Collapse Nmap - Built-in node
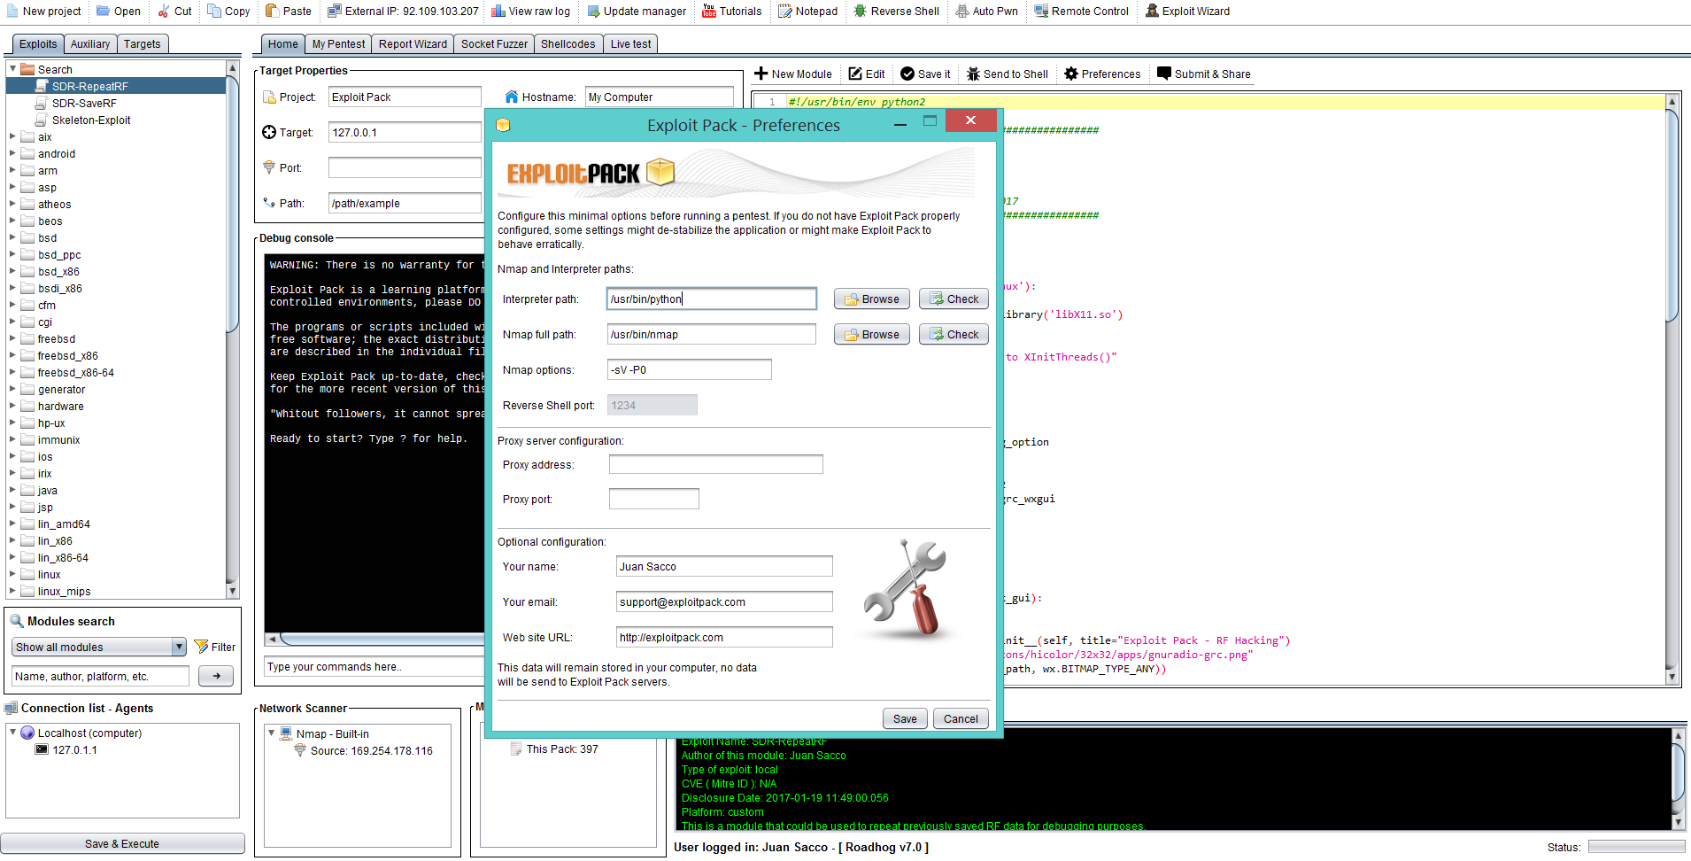This screenshot has height=861, width=1691. 271,733
